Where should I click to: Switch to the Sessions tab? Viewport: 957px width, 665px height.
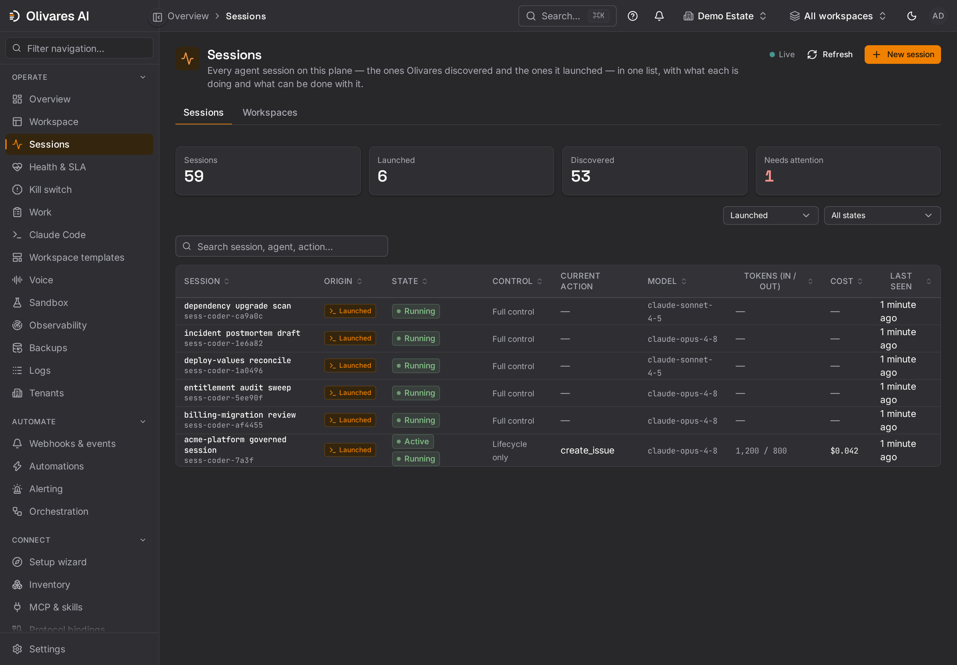[x=204, y=112]
